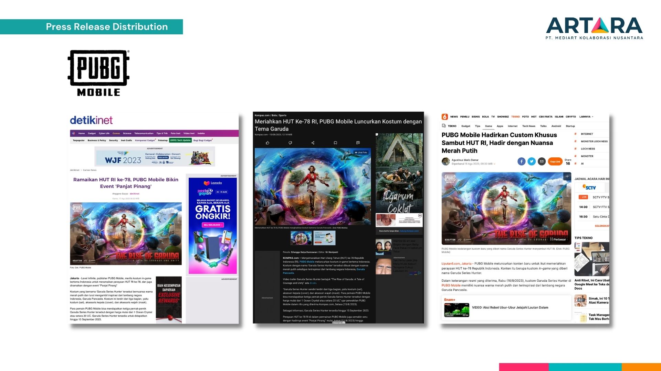Open CEK FAKTA in Liputan6 top menu
The width and height of the screenshot is (661, 371).
546,117
